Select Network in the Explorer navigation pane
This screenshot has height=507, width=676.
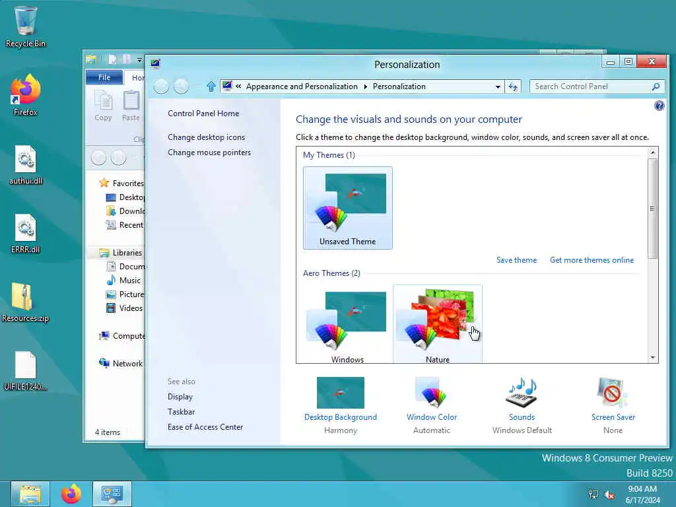[121, 364]
